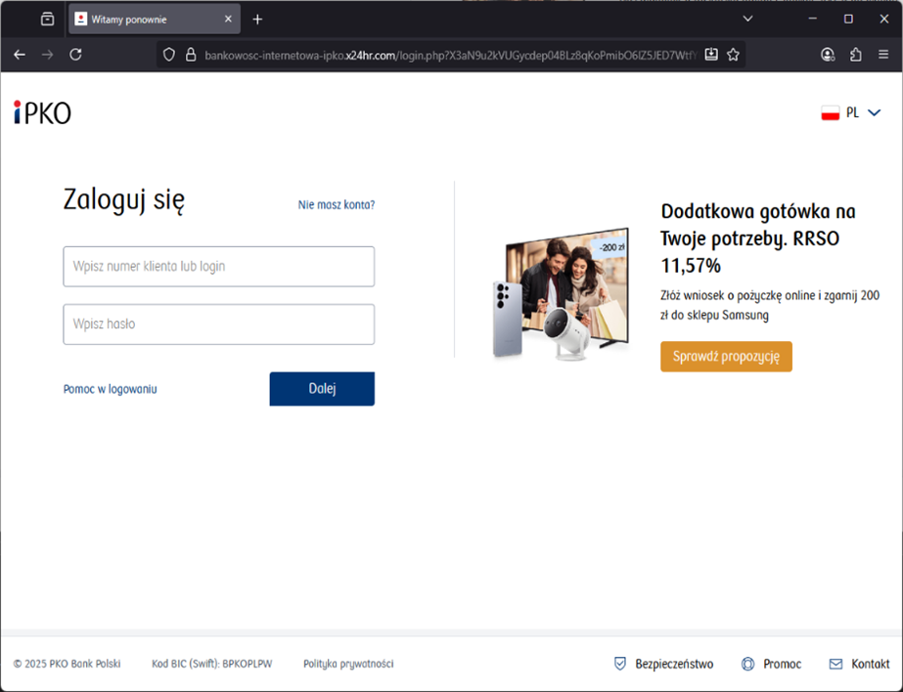The width and height of the screenshot is (903, 692).
Task: Open the Firefox hamburger application menu
Action: 883,55
